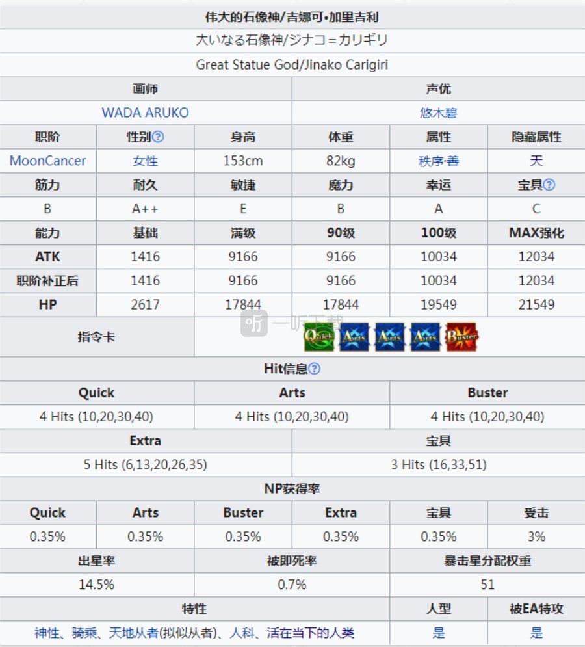This screenshot has width=585, height=647.
Task: Click the 10034 value in the ATK row
Action: pyautogui.click(x=439, y=257)
